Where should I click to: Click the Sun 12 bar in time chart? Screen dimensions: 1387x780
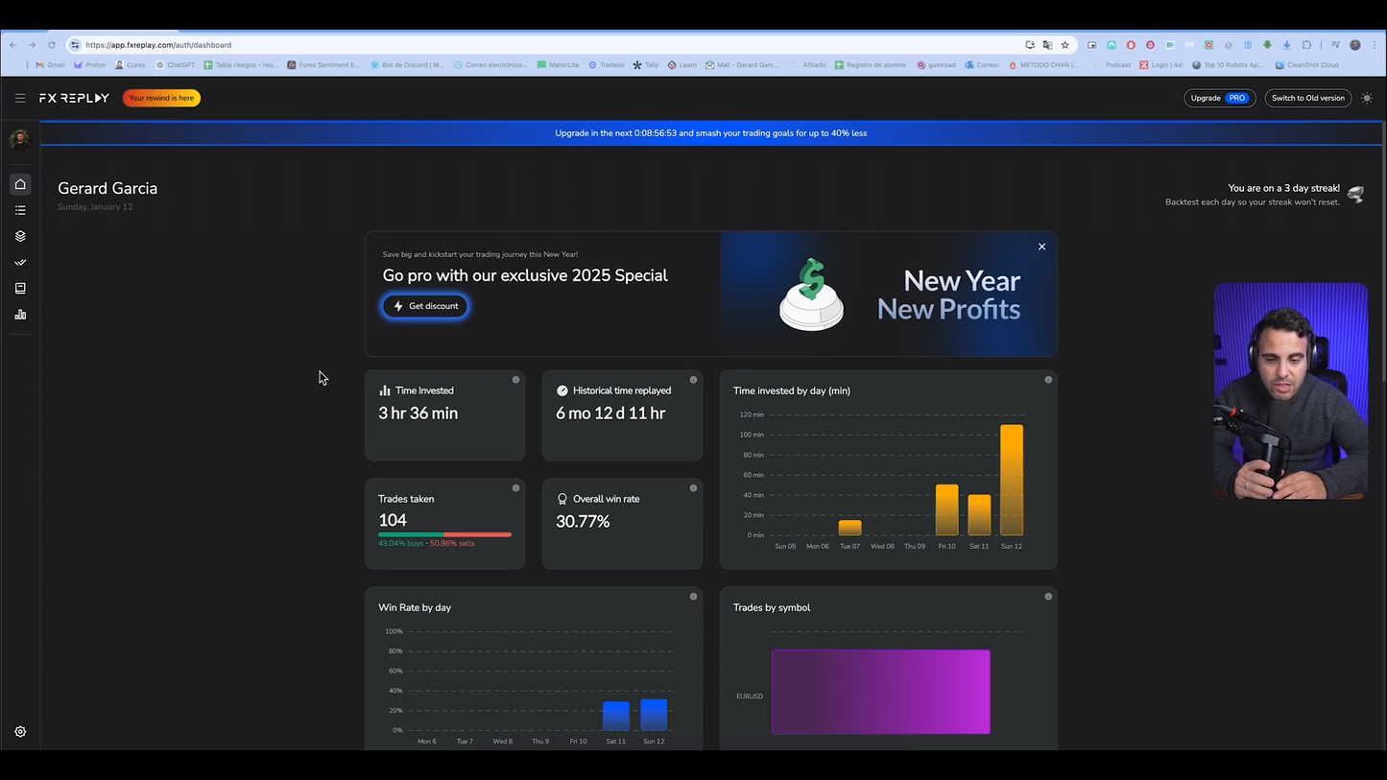tap(1011, 480)
